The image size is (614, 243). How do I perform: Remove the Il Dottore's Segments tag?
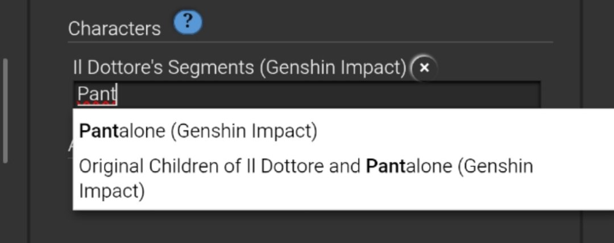pos(424,68)
